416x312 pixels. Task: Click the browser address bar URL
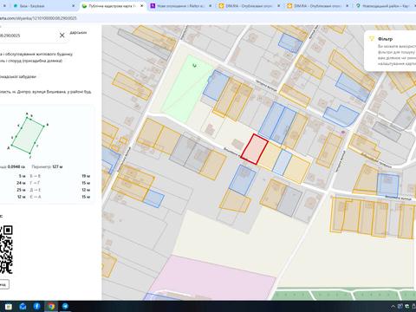[x=38, y=18]
